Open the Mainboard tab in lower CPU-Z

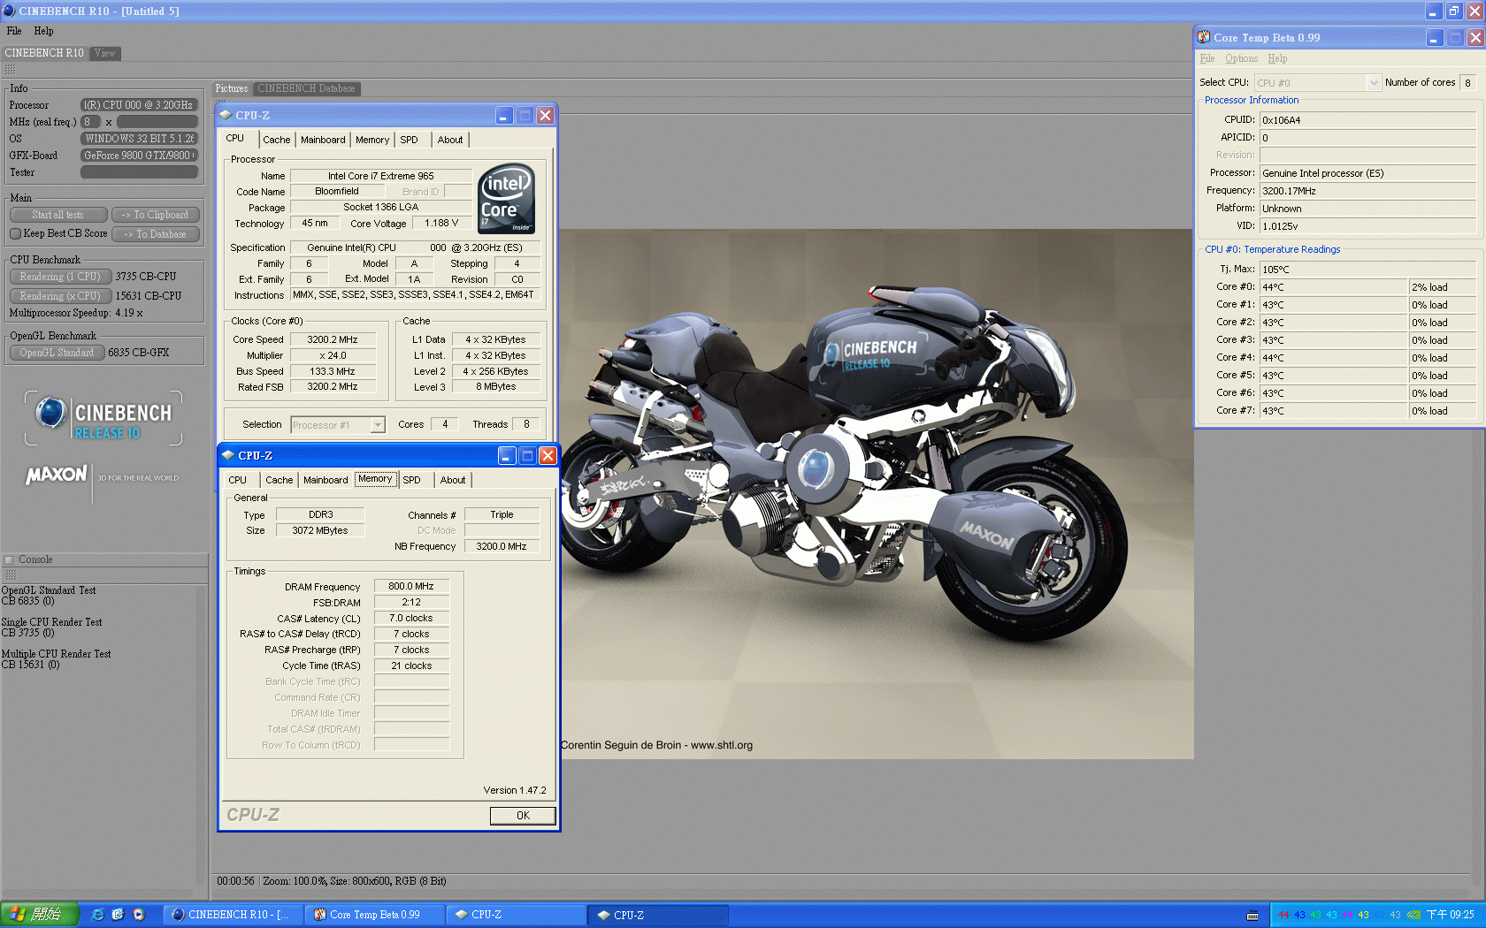point(326,480)
